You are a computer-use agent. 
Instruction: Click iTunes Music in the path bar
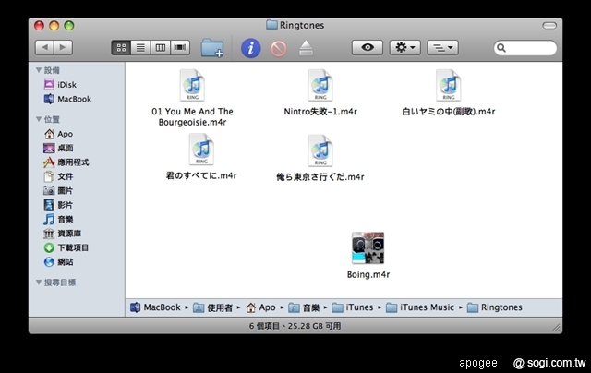[x=420, y=307]
